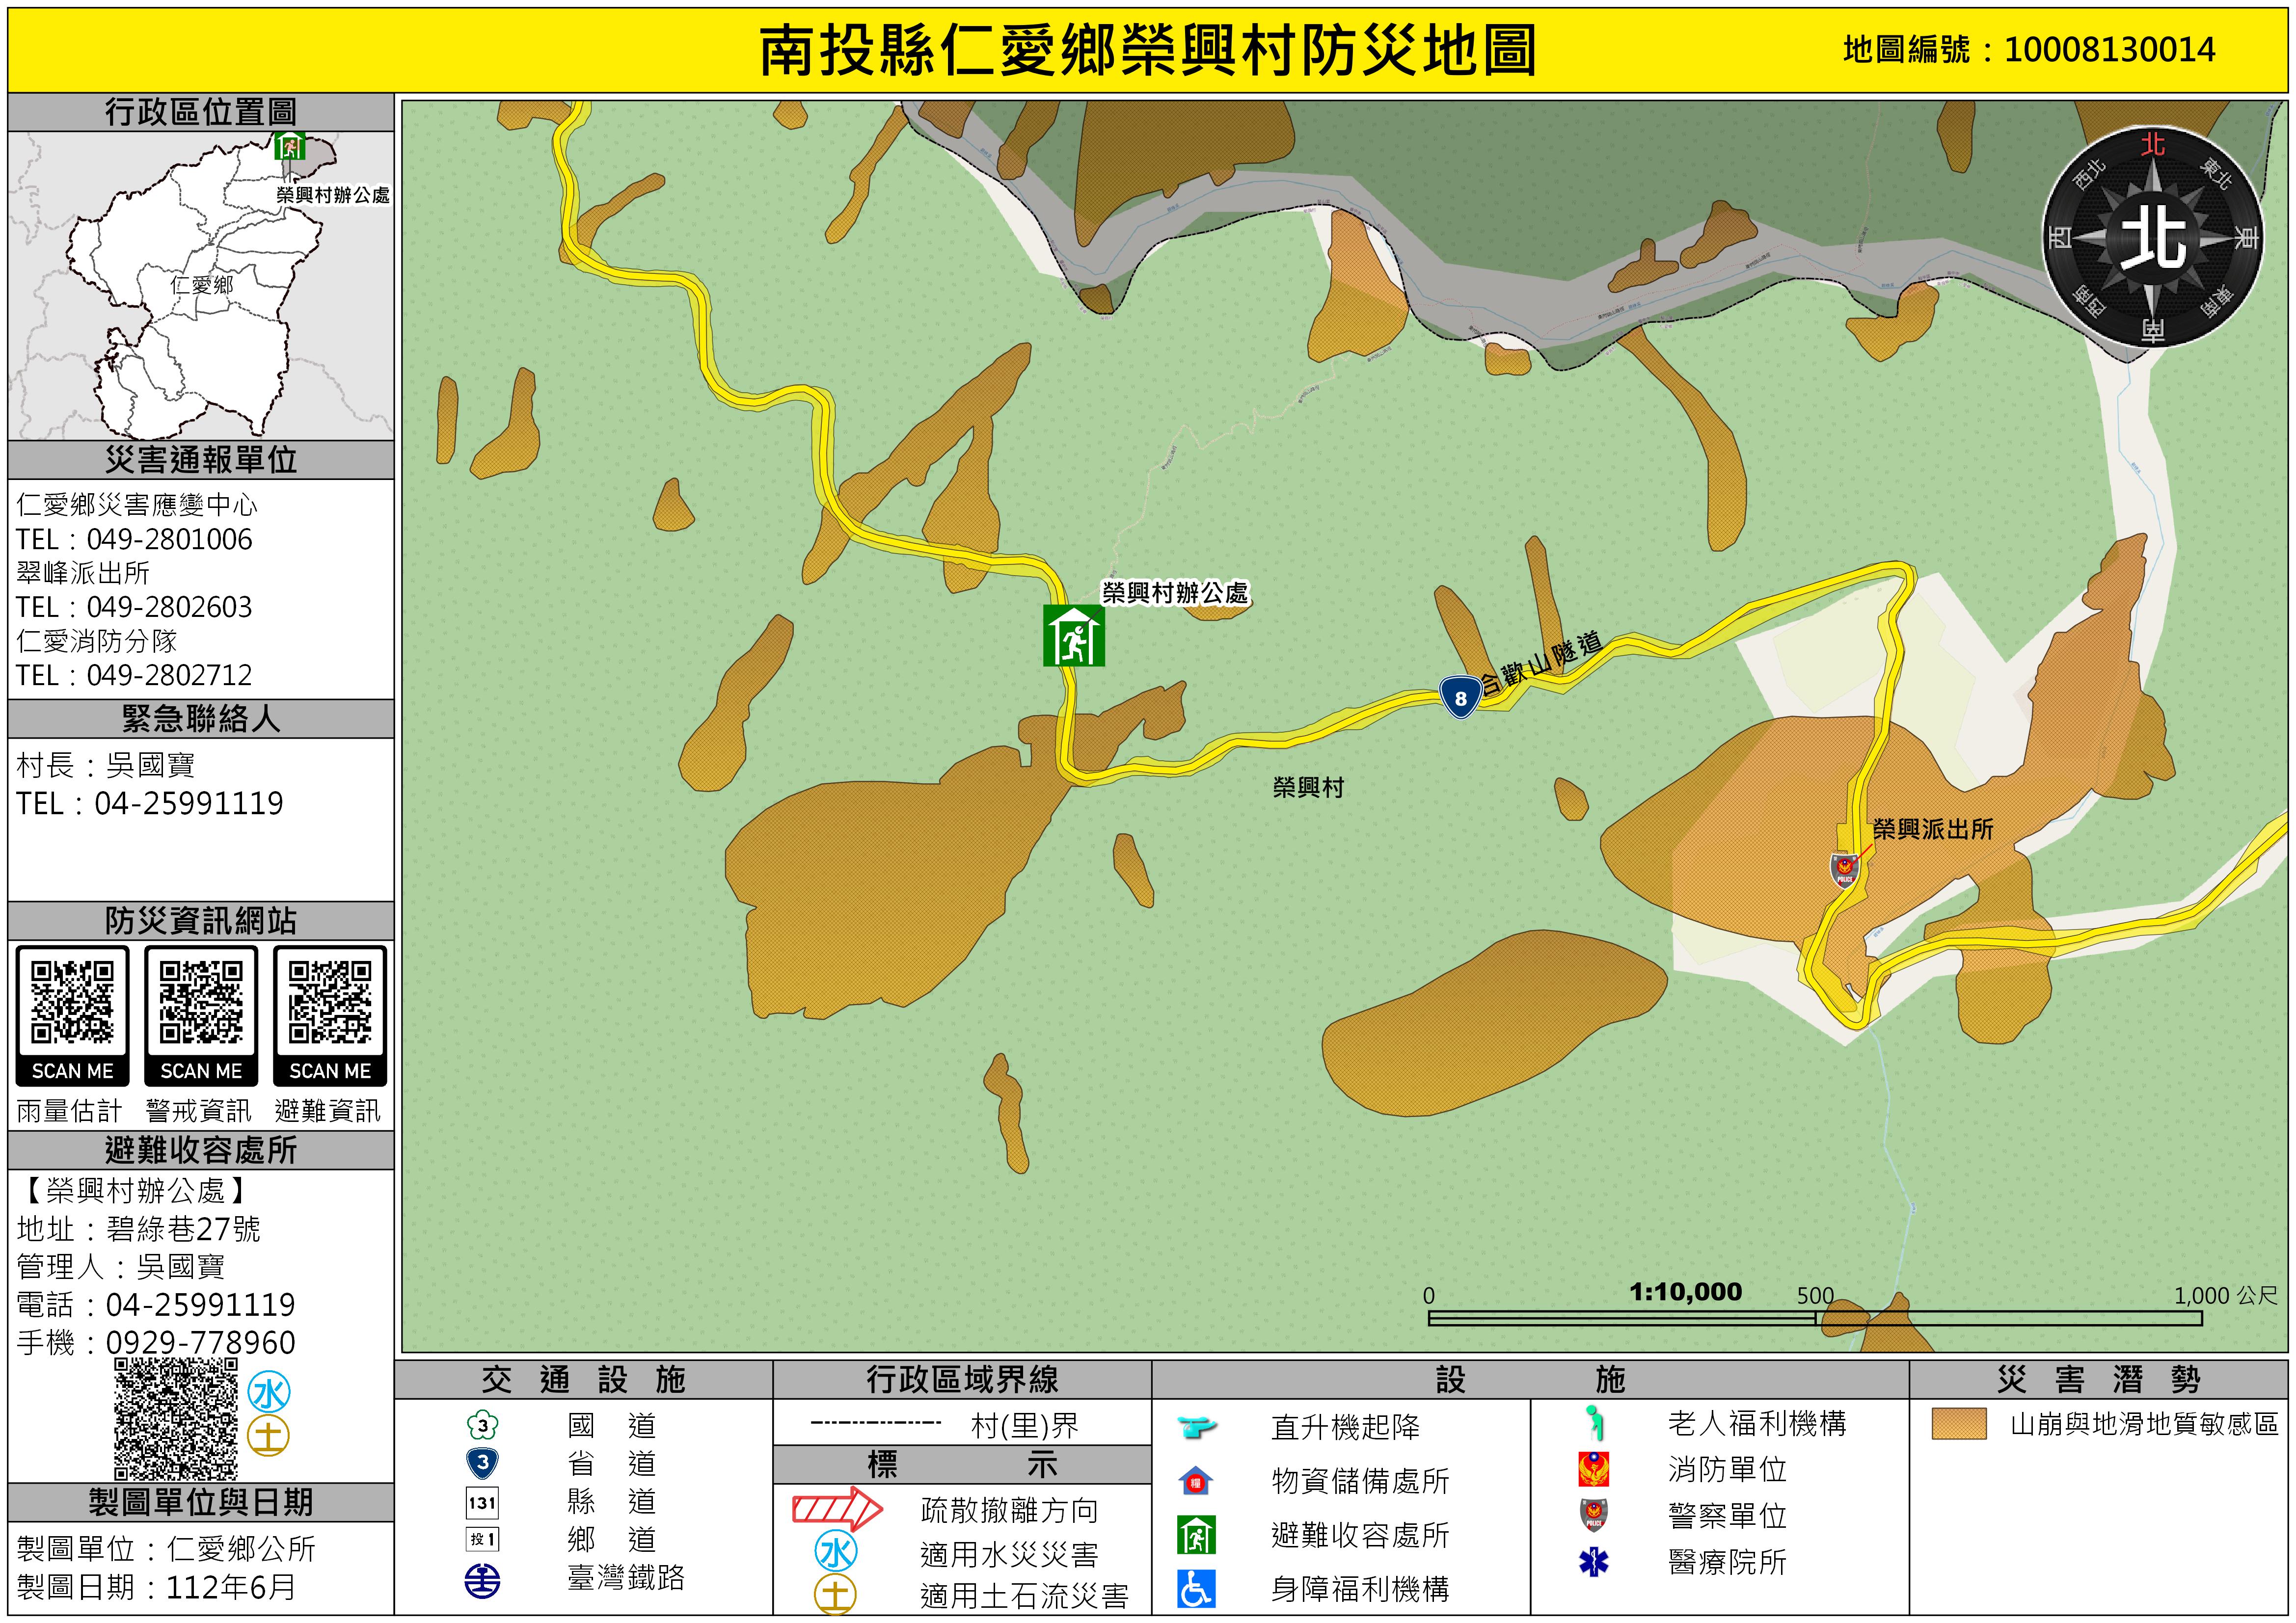Click the rainfall estimate QR code

72,1003
